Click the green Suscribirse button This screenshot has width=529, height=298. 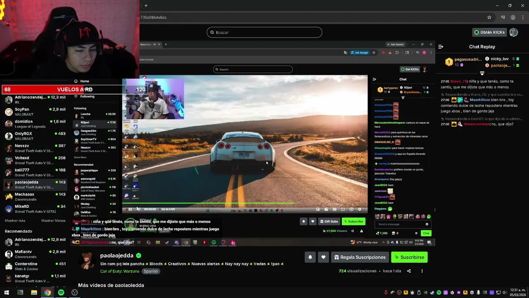pos(409,257)
